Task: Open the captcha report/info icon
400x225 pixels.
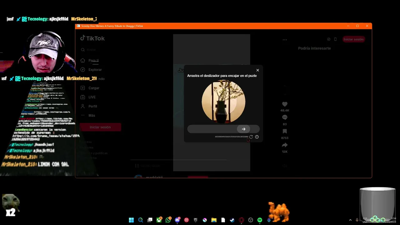Action: [x=257, y=137]
